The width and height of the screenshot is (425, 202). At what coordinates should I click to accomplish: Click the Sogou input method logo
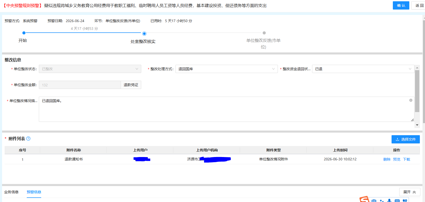tap(364, 199)
